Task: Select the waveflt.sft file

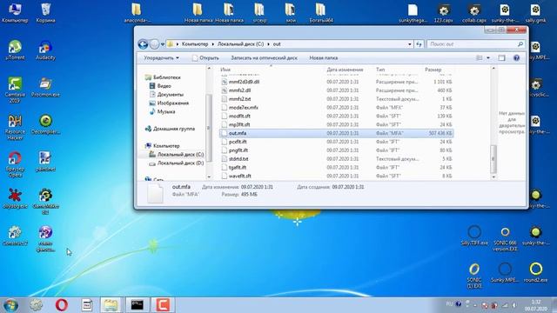Action: (x=240, y=176)
